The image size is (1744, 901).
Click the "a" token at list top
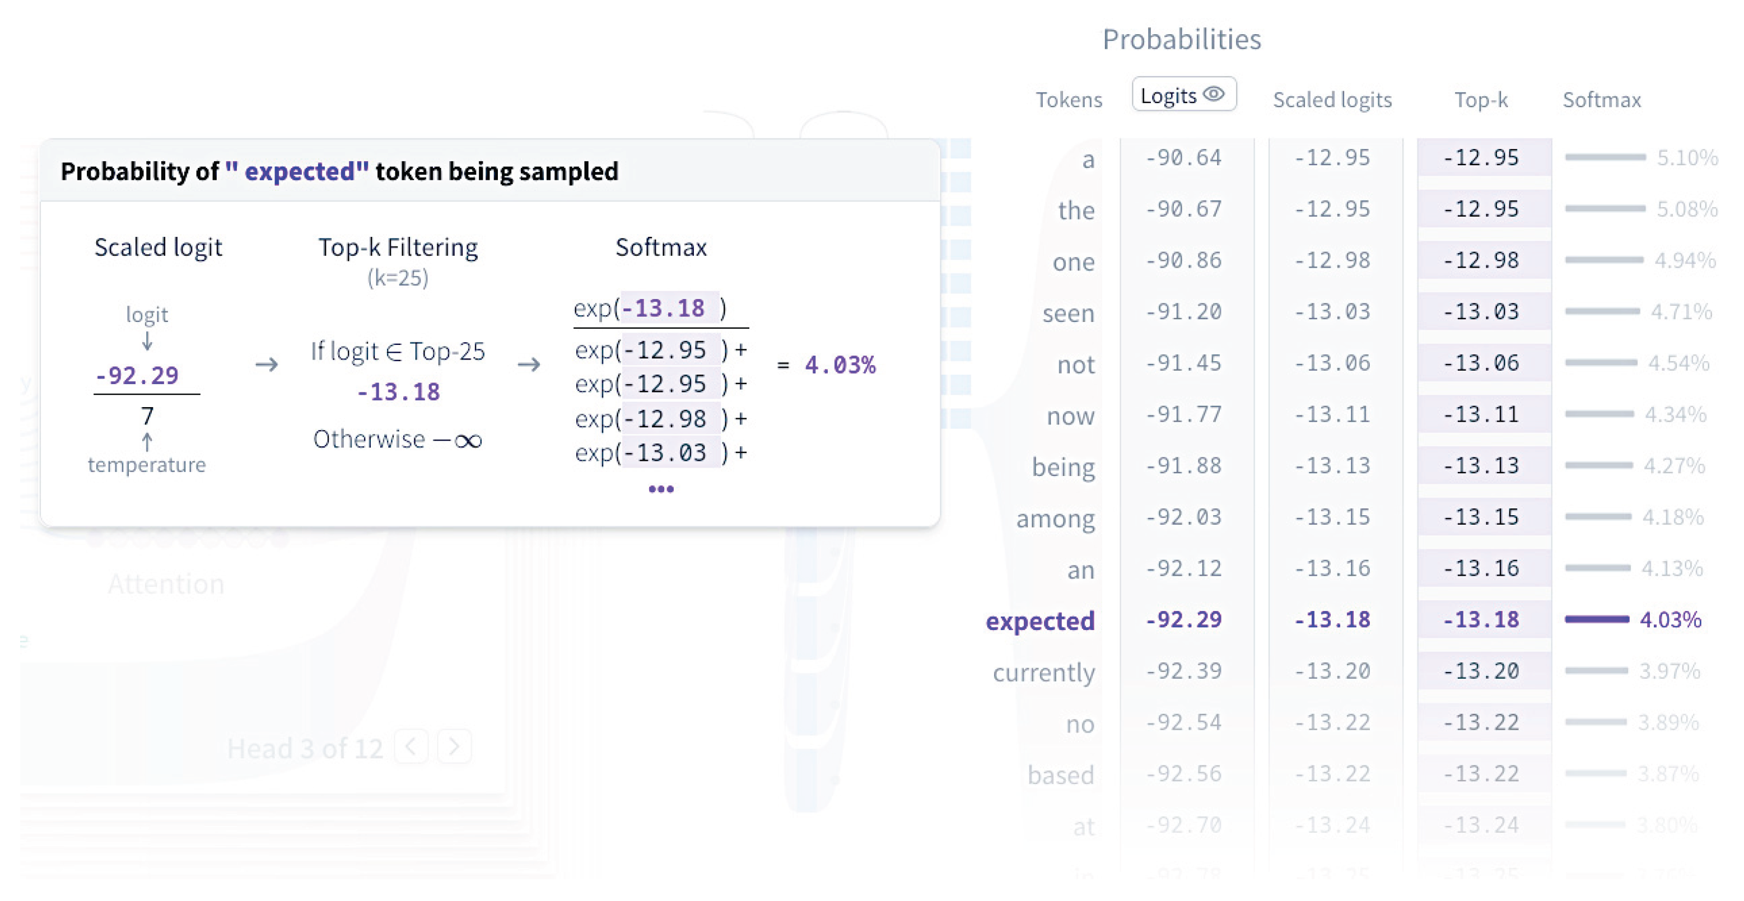coord(1087,160)
